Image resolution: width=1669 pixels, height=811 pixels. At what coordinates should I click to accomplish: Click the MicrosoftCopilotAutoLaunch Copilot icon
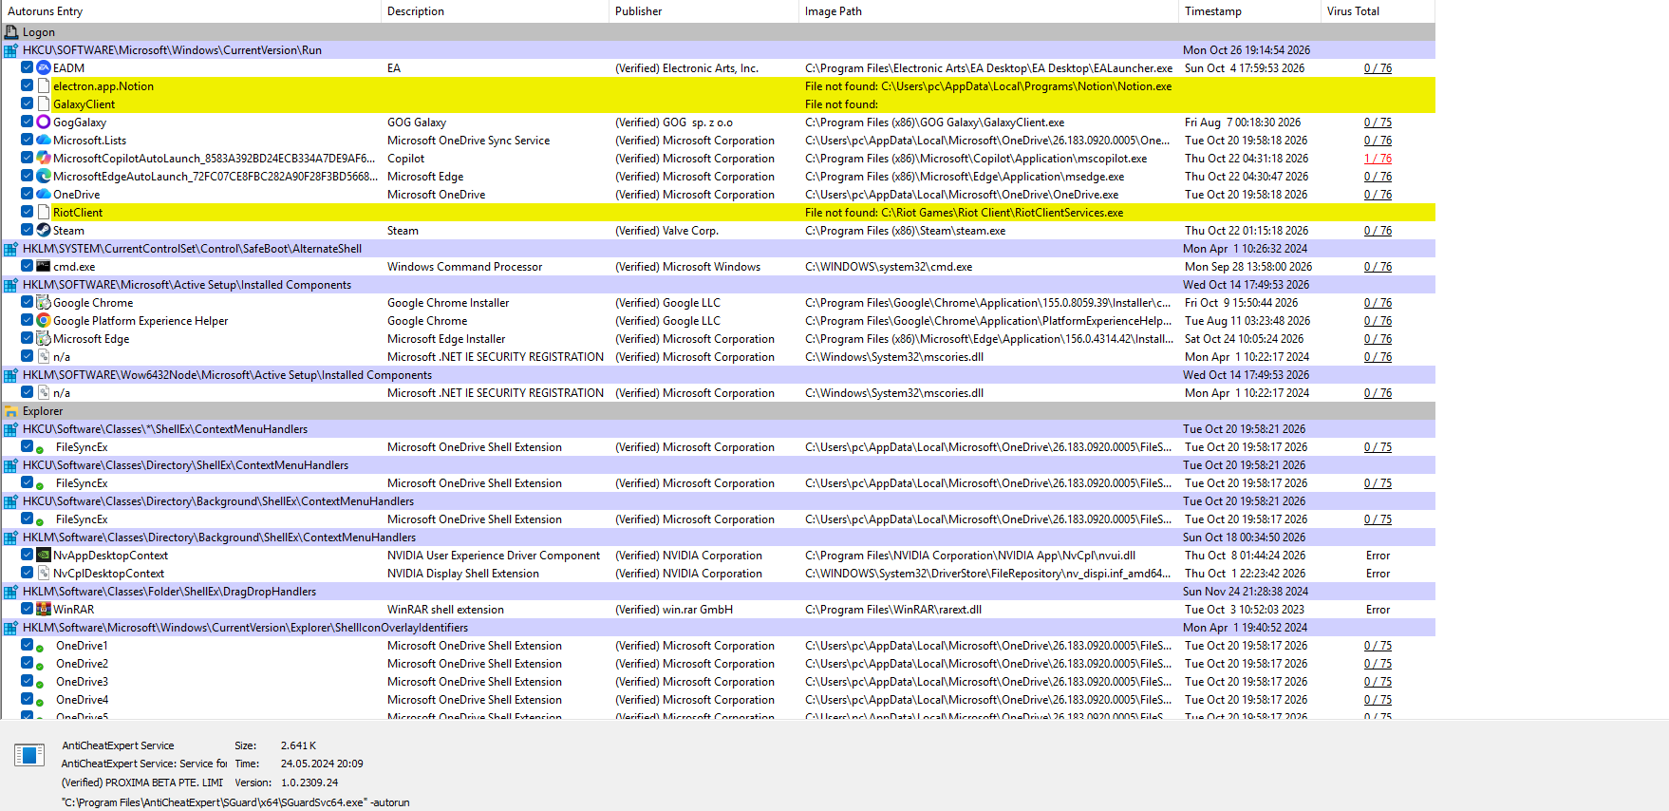tap(43, 159)
